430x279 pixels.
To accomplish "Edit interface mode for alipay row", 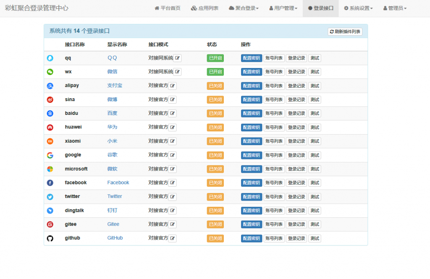I will (x=173, y=86).
